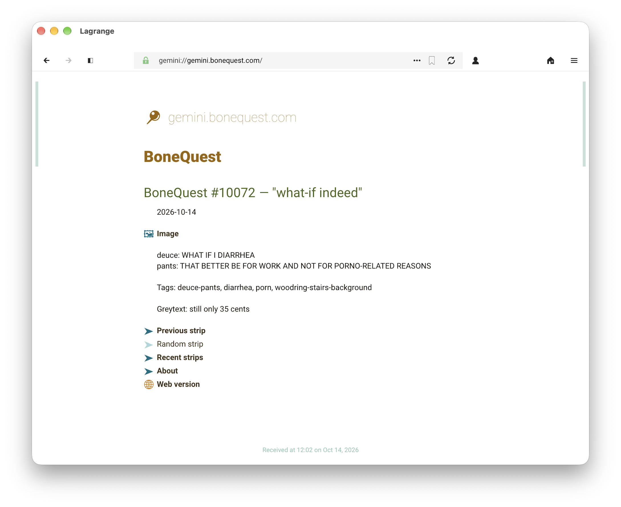The width and height of the screenshot is (621, 507).
Task: Open the About link
Action: click(167, 371)
